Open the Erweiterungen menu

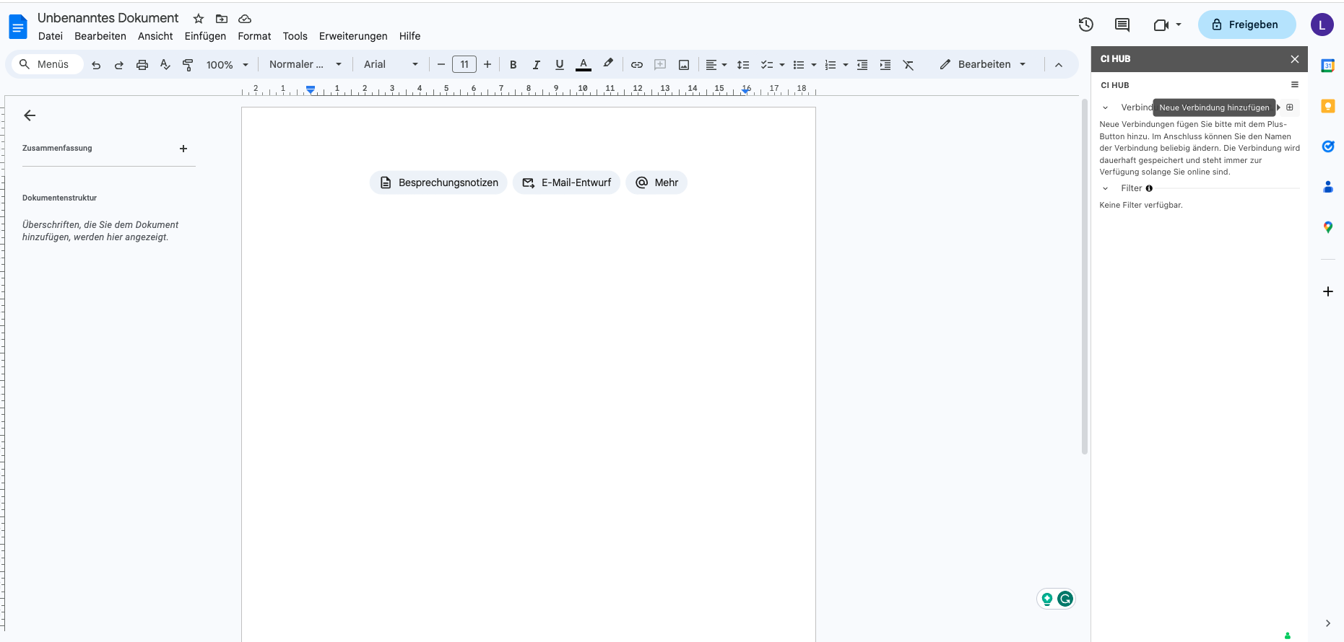[x=353, y=36]
